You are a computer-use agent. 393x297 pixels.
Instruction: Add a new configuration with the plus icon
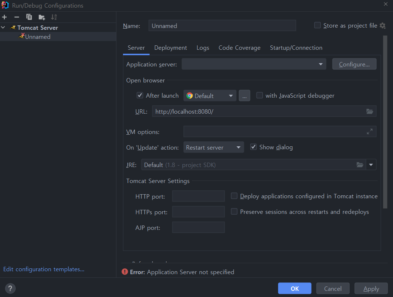[x=4, y=17]
